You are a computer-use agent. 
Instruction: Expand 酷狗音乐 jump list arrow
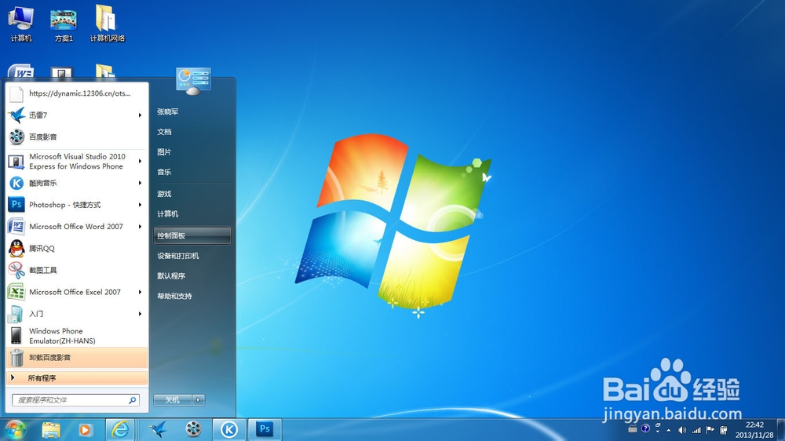(x=141, y=183)
